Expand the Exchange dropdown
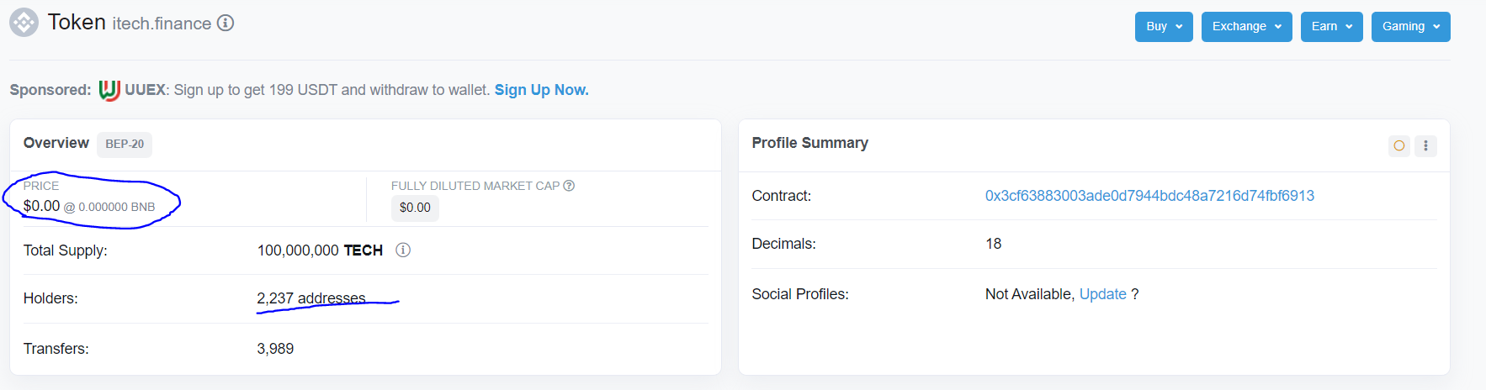Image resolution: width=1486 pixels, height=390 pixels. click(x=1246, y=27)
